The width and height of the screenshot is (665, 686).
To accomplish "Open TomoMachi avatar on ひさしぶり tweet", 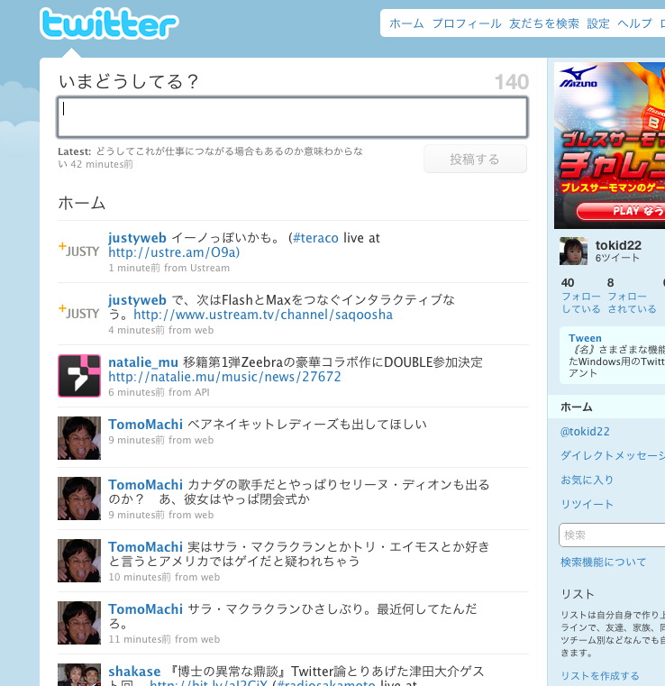I will click(x=79, y=623).
